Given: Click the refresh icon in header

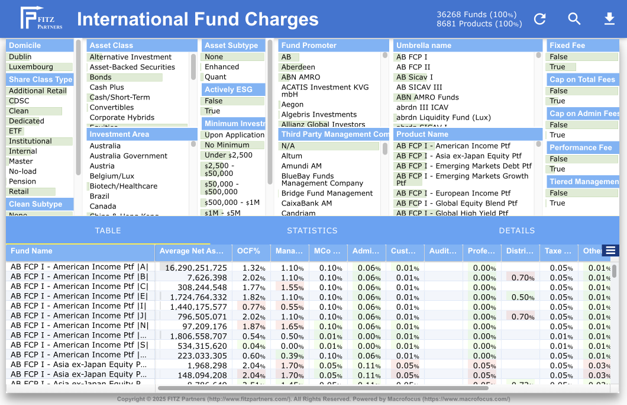Looking at the screenshot, I should pyautogui.click(x=539, y=19).
